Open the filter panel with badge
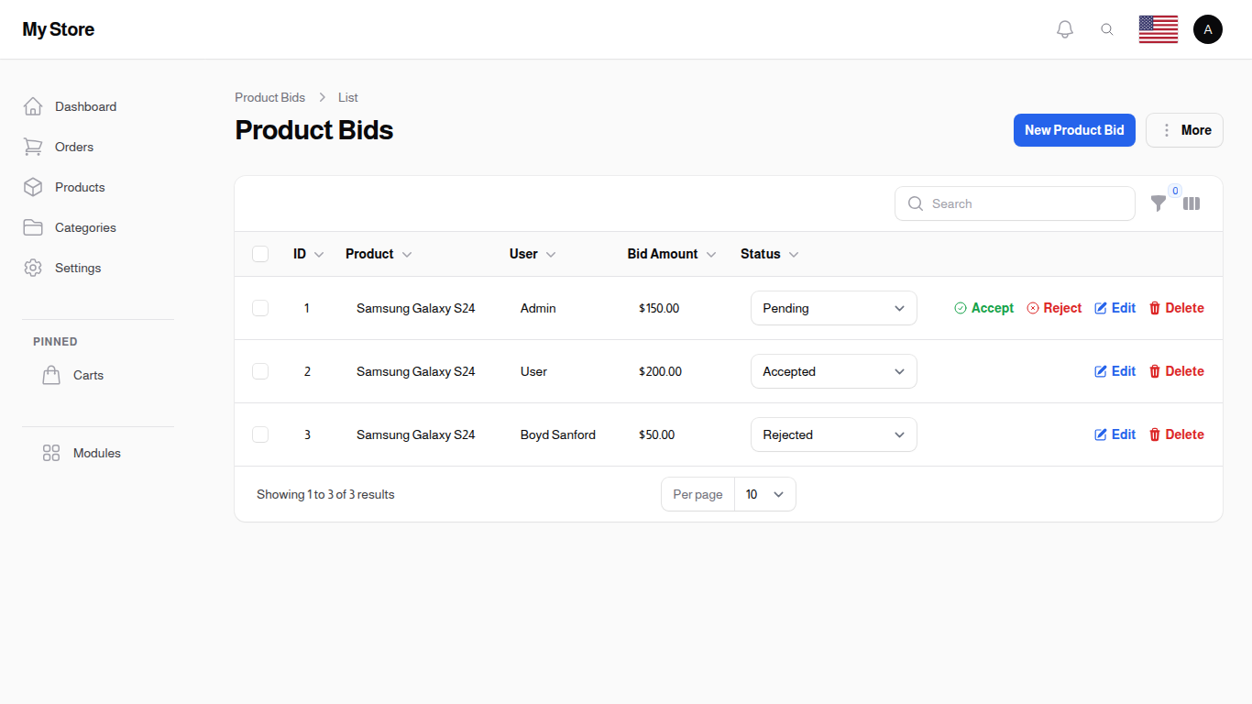Viewport: 1252px width, 704px height. pyautogui.click(x=1159, y=203)
